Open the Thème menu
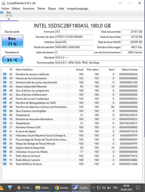The height and width of the screenshot is (192, 145). 41,9
